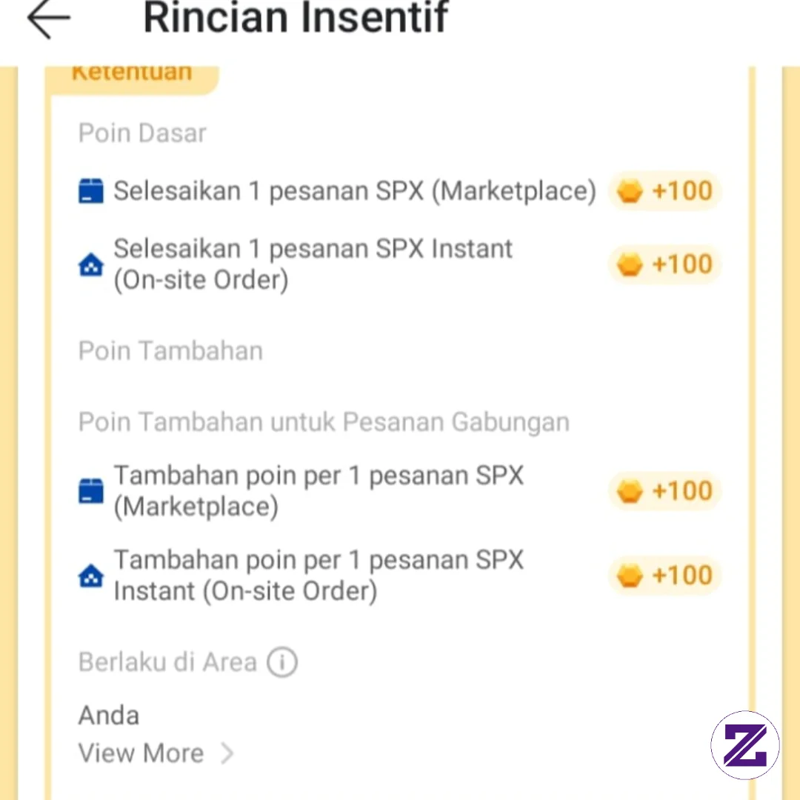Click the Poin Dasar section heading
This screenshot has width=800, height=800.
(142, 133)
